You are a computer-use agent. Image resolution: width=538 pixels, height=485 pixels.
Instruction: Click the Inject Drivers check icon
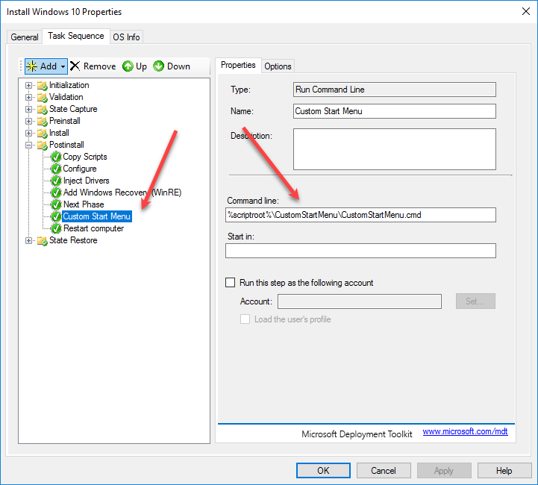click(x=55, y=181)
